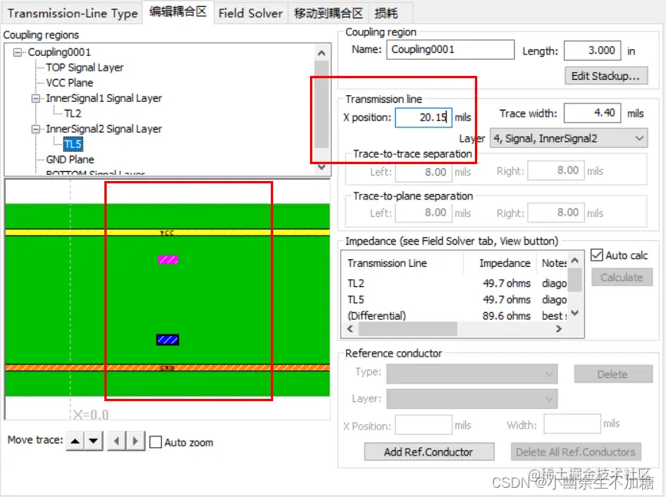Open the Reference conductor Type dropdown
The height and width of the screenshot is (497, 666).
pos(472,374)
